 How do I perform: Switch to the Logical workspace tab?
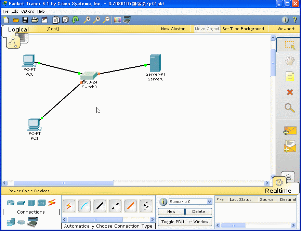18,29
